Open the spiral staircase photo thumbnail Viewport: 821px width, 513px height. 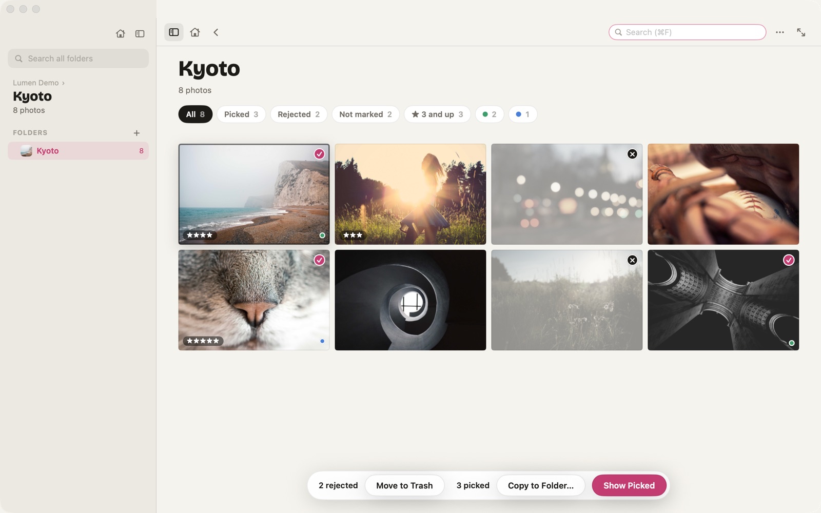(x=411, y=300)
